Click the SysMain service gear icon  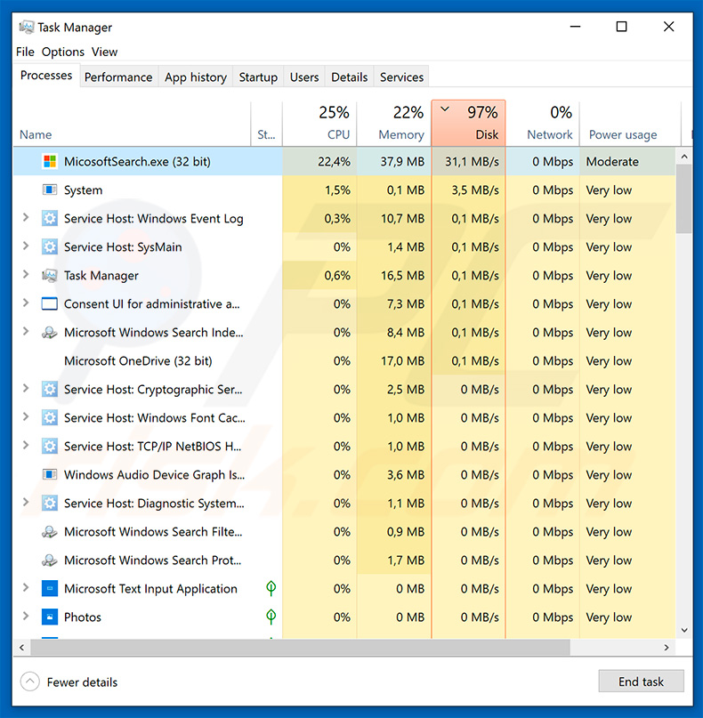50,246
